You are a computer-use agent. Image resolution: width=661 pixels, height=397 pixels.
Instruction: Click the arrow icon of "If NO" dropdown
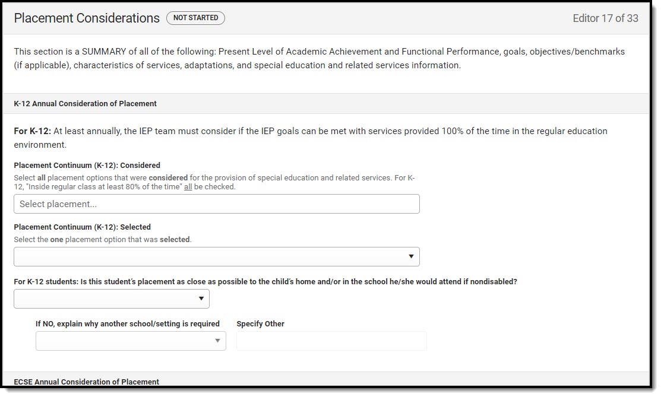(217, 341)
